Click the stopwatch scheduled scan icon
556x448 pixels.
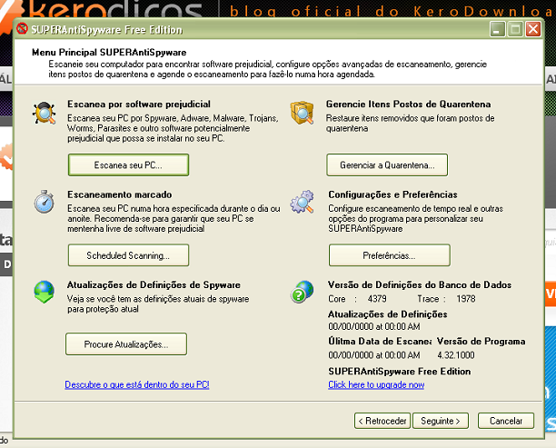(44, 202)
